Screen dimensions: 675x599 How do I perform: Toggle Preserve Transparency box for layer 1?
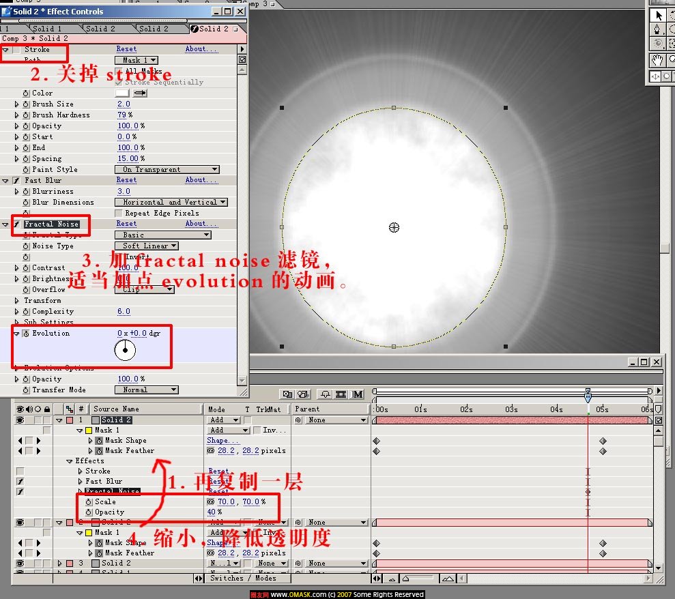(x=248, y=420)
